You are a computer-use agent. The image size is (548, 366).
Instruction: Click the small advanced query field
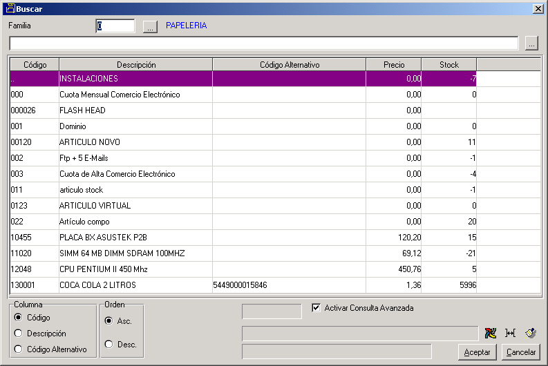coord(272,311)
